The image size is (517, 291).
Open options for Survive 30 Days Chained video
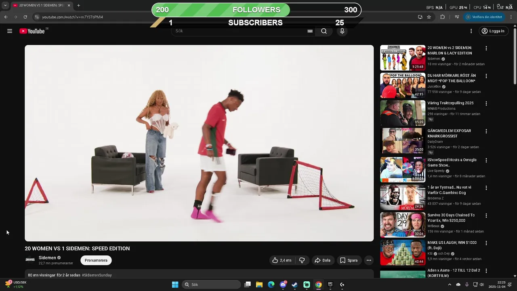coord(486,216)
